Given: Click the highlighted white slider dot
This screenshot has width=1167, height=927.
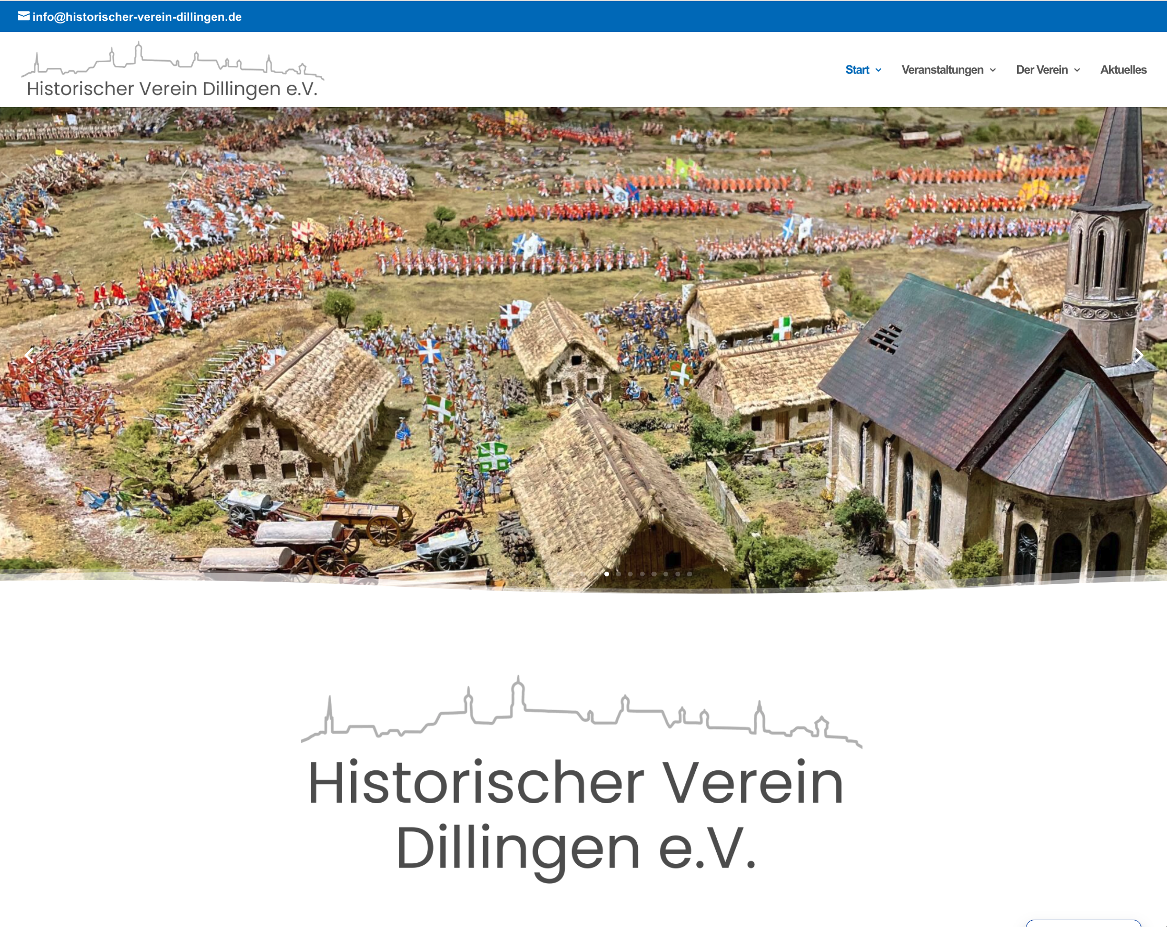Looking at the screenshot, I should 607,574.
